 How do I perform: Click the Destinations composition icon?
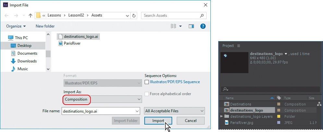point(227,104)
